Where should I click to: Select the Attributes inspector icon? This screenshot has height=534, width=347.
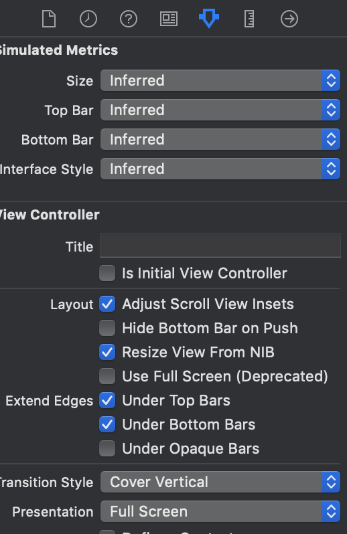point(209,18)
